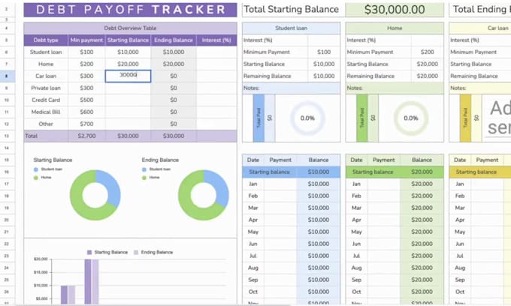Select the Other debt type cell
The image size is (511, 306).
coord(46,124)
